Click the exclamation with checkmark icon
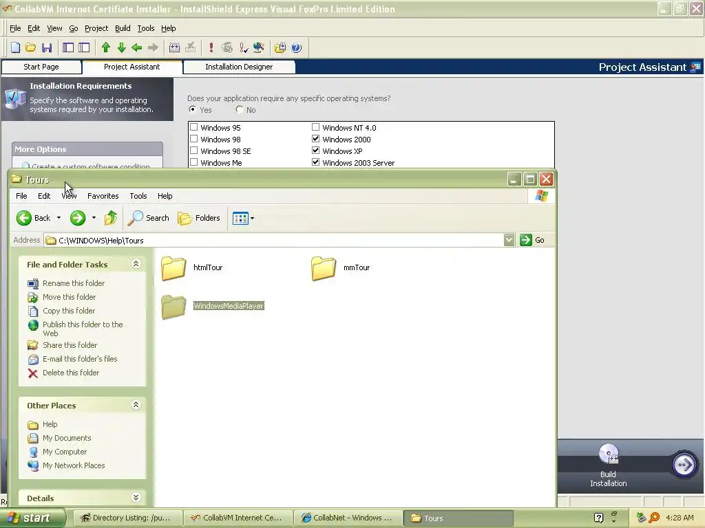This screenshot has height=528, width=705. coord(243,47)
